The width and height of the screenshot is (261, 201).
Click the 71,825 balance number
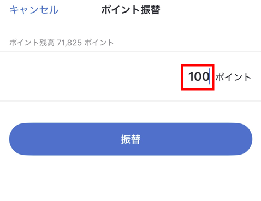[x=69, y=43]
